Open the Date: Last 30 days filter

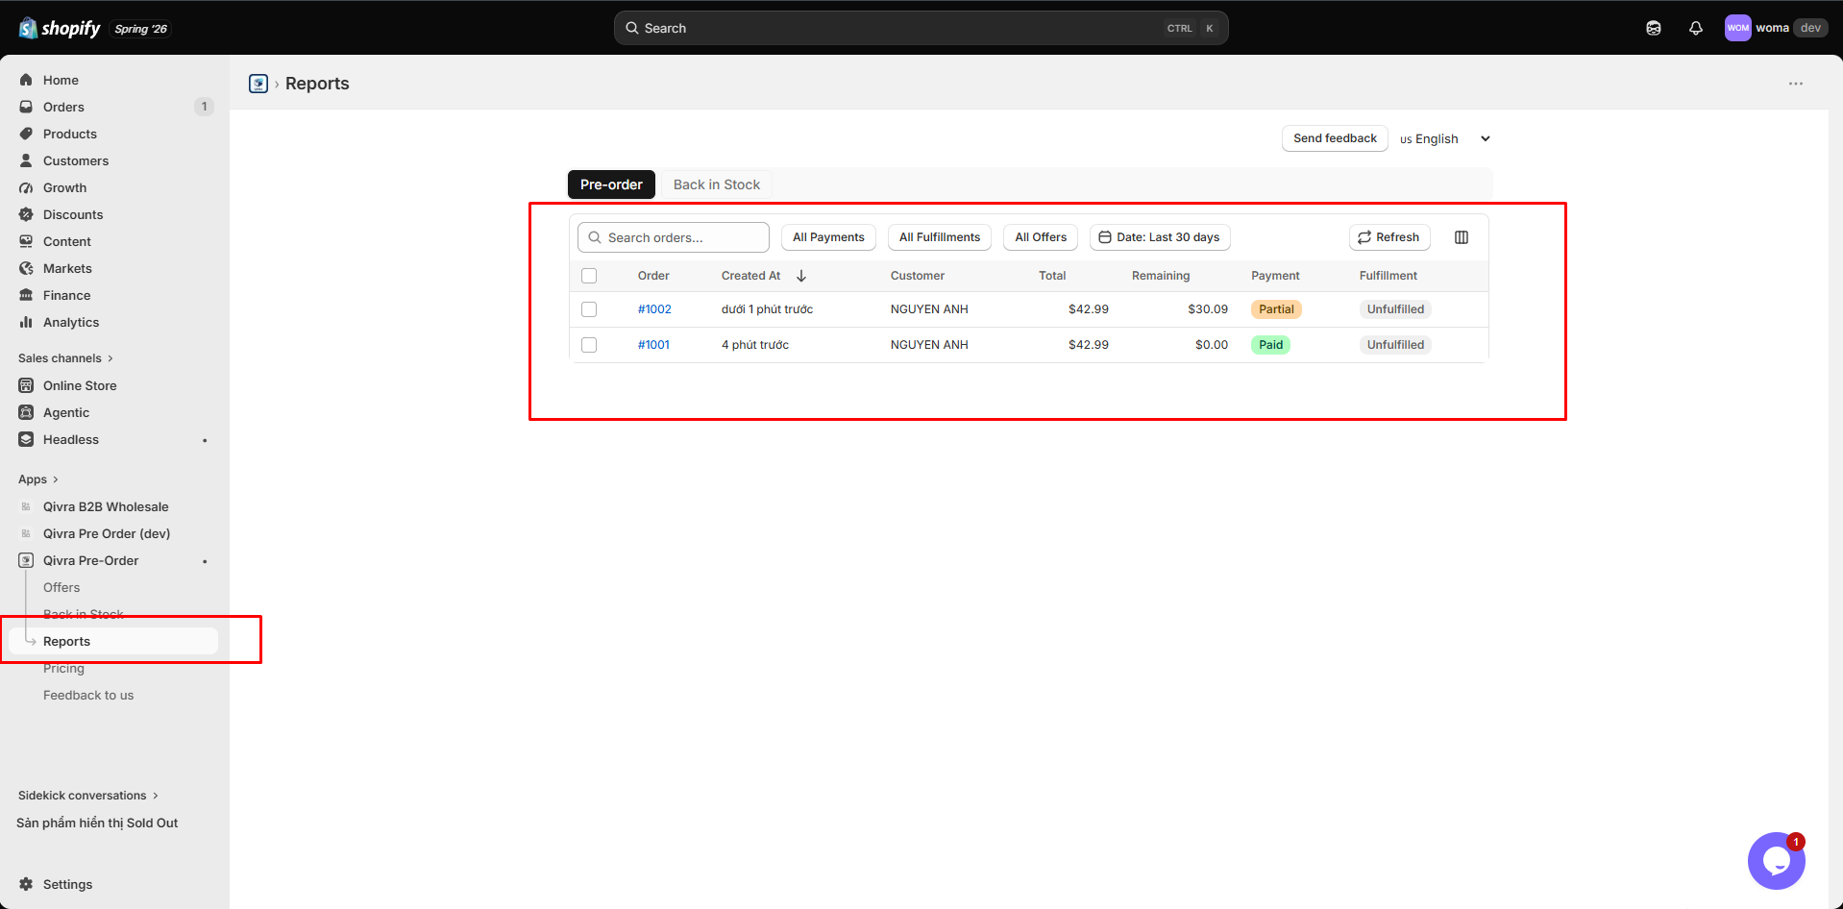click(1160, 237)
